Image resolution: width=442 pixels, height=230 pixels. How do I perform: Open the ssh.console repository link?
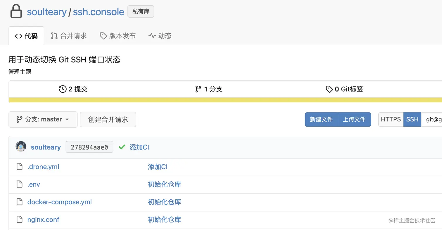(x=99, y=12)
